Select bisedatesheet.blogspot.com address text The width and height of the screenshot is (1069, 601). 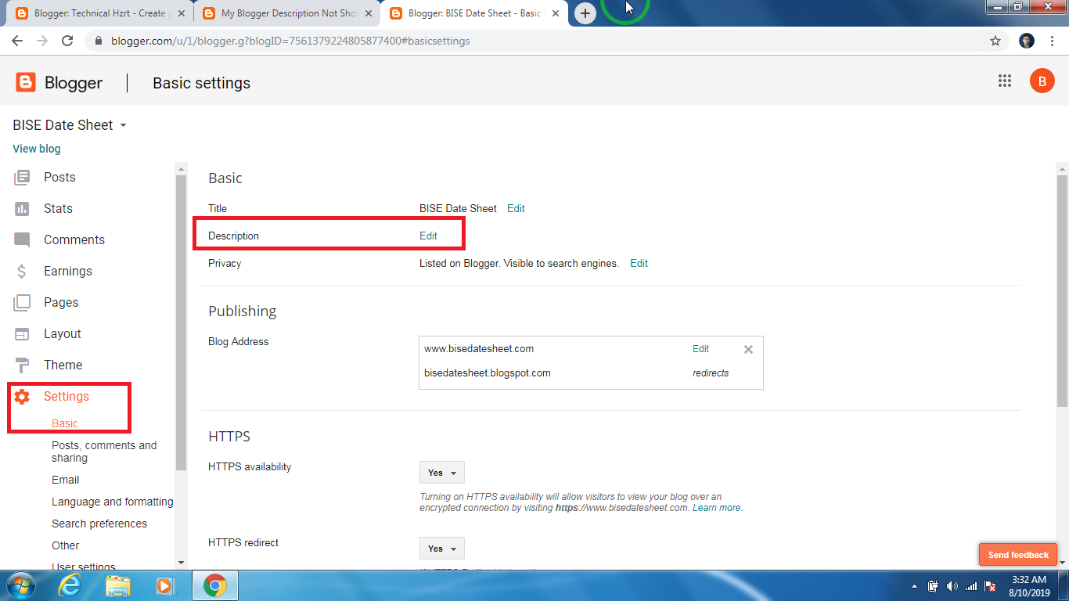coord(488,372)
